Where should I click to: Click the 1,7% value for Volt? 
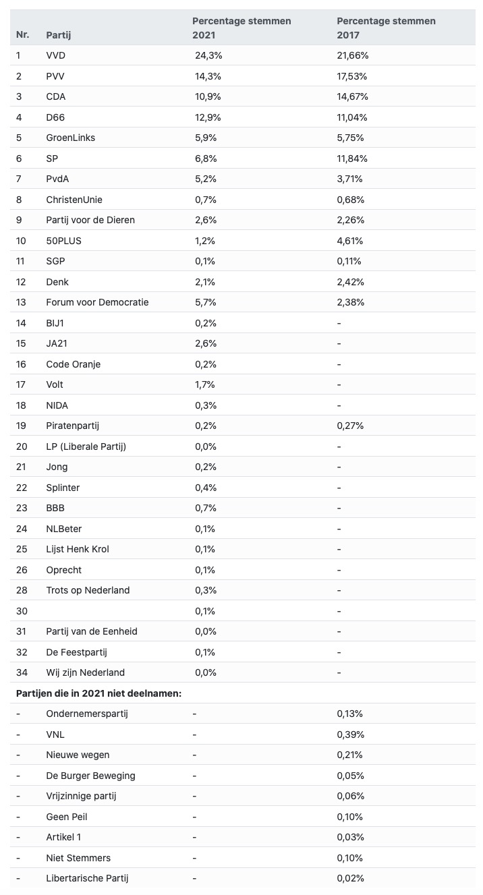pyautogui.click(x=206, y=384)
